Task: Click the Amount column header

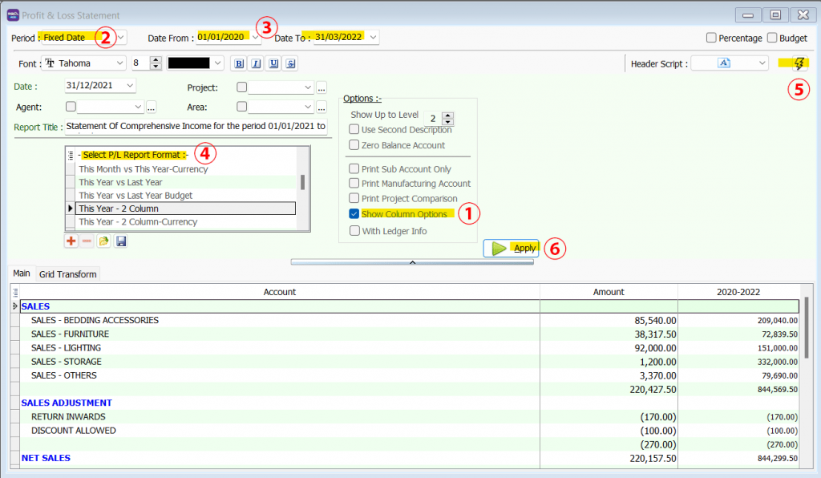Action: (x=609, y=292)
